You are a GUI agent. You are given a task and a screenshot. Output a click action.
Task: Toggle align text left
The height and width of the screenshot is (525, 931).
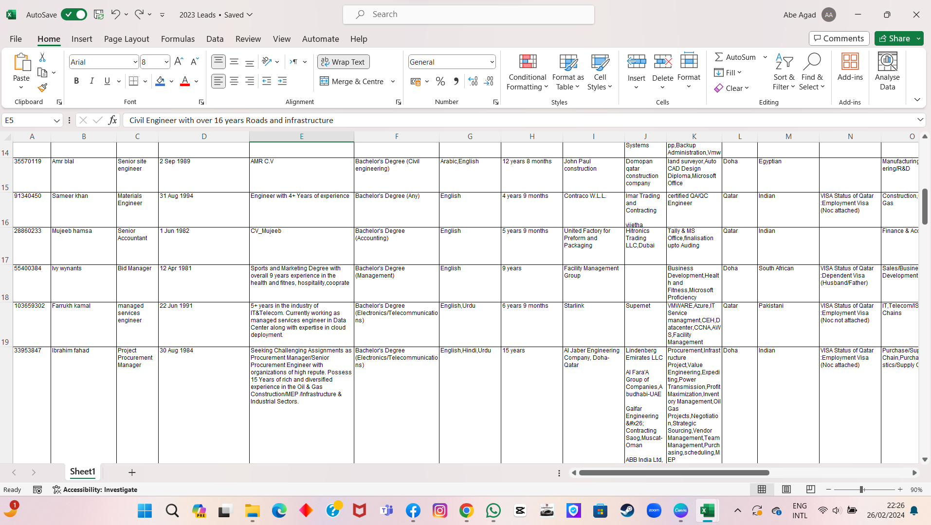(219, 81)
